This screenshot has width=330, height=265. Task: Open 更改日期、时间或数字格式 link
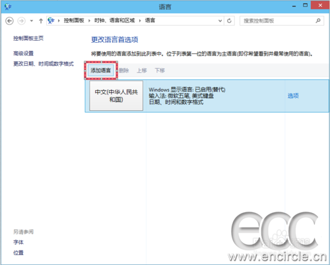point(44,64)
